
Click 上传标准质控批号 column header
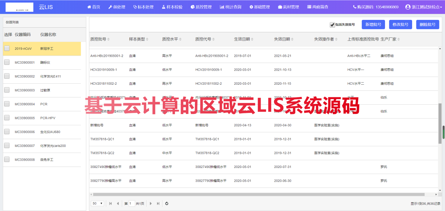coord(363,39)
